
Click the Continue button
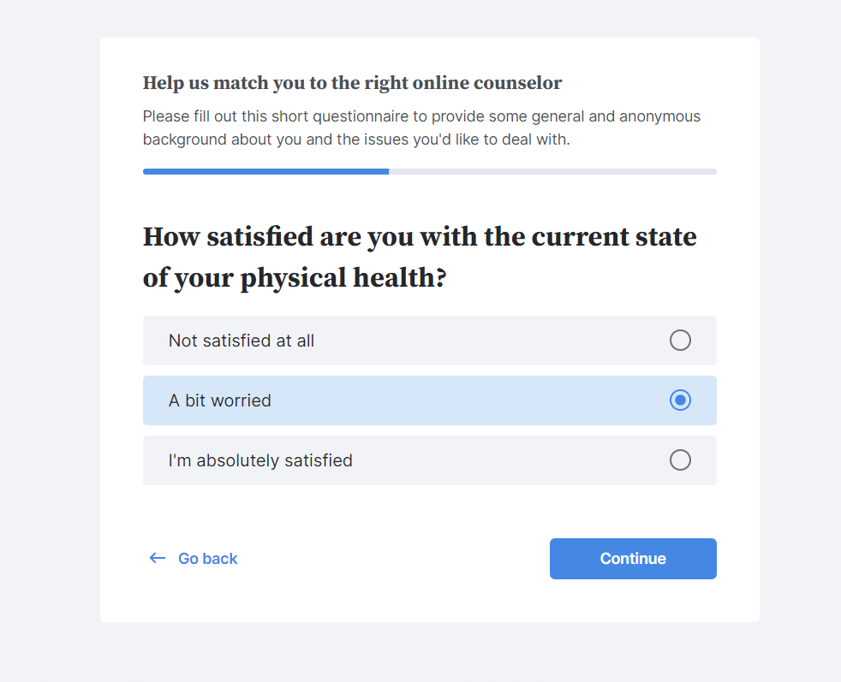(x=633, y=558)
